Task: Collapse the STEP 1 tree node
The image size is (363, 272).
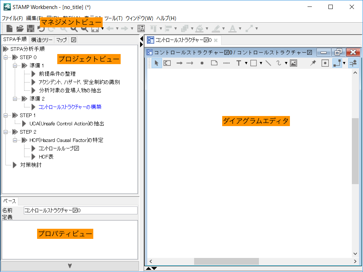Action: (x=5, y=115)
